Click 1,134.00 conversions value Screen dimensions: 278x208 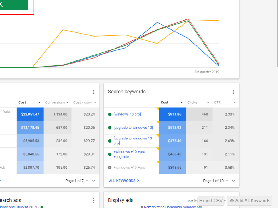click(x=60, y=114)
